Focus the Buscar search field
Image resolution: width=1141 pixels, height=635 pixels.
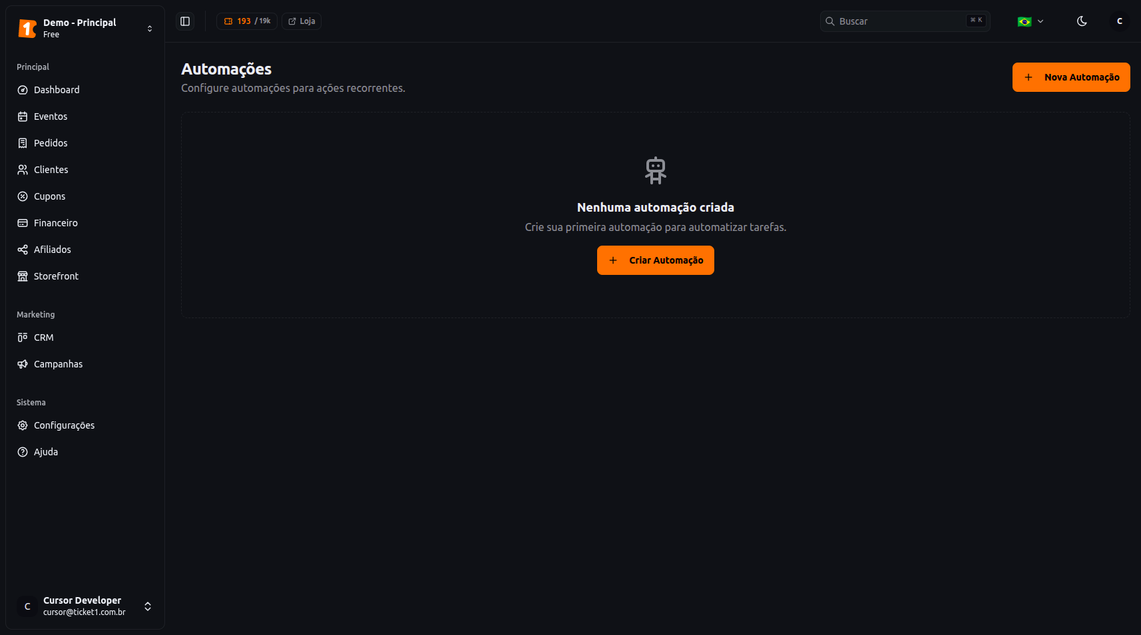905,21
